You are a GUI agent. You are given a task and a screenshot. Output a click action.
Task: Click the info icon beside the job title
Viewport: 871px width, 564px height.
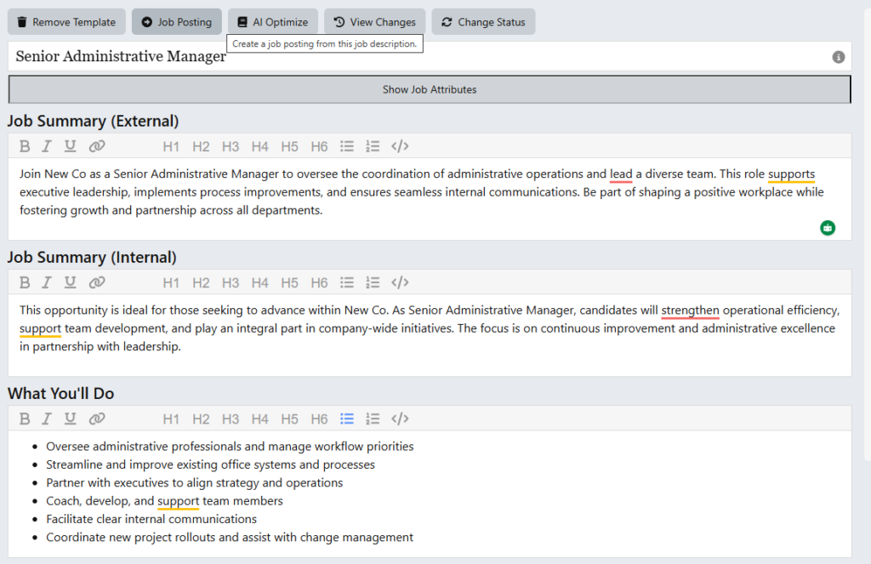pyautogui.click(x=839, y=57)
